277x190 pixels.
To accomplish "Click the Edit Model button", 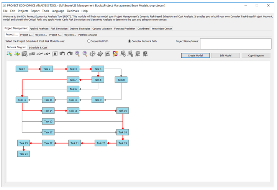I will [x=226, y=55].
